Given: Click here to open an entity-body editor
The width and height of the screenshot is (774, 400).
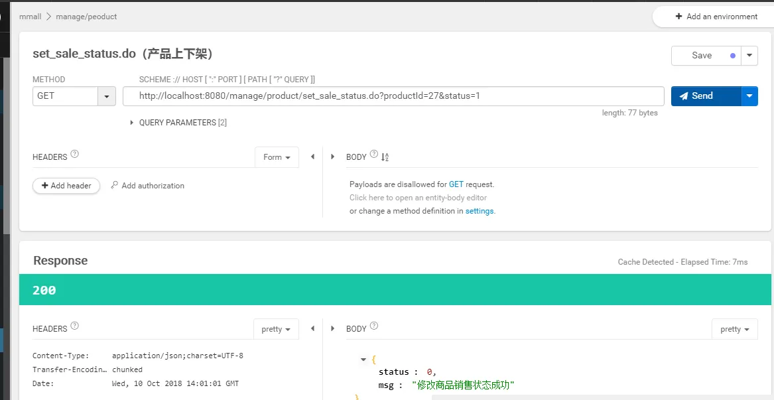Looking at the screenshot, I should pyautogui.click(x=418, y=198).
